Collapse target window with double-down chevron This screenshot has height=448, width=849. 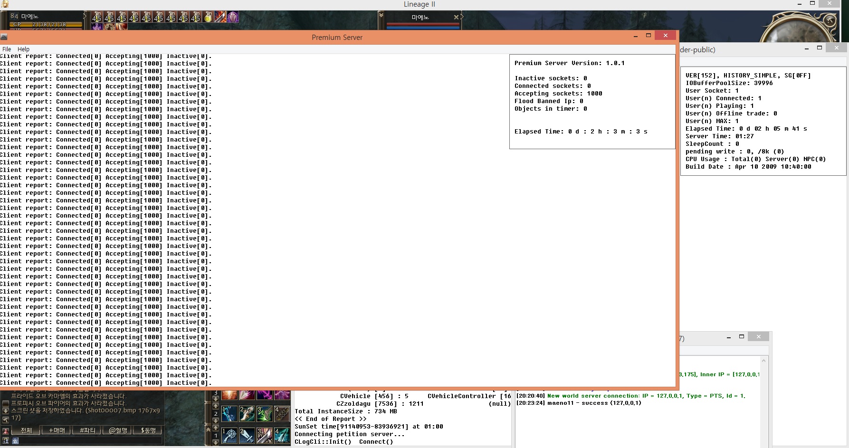point(381,16)
